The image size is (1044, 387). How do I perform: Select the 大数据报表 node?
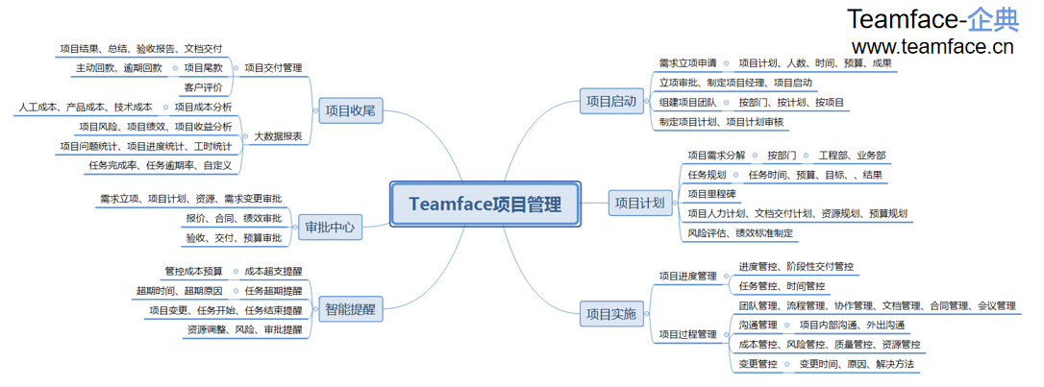point(279,136)
